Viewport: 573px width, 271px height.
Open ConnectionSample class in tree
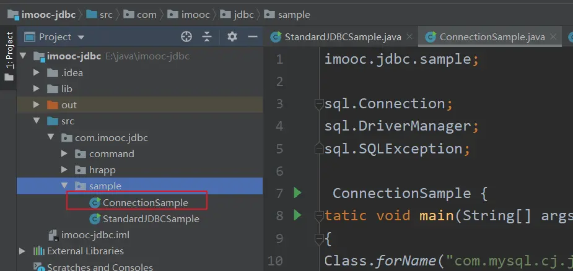[146, 202]
